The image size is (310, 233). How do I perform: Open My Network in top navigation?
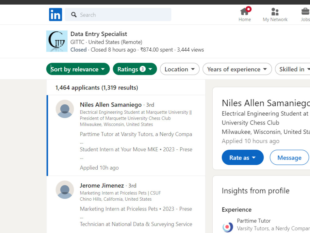[x=275, y=14]
